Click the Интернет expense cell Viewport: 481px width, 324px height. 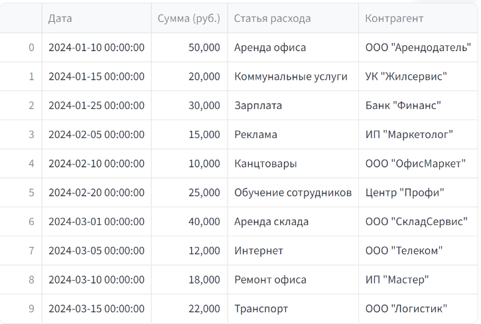point(293,250)
